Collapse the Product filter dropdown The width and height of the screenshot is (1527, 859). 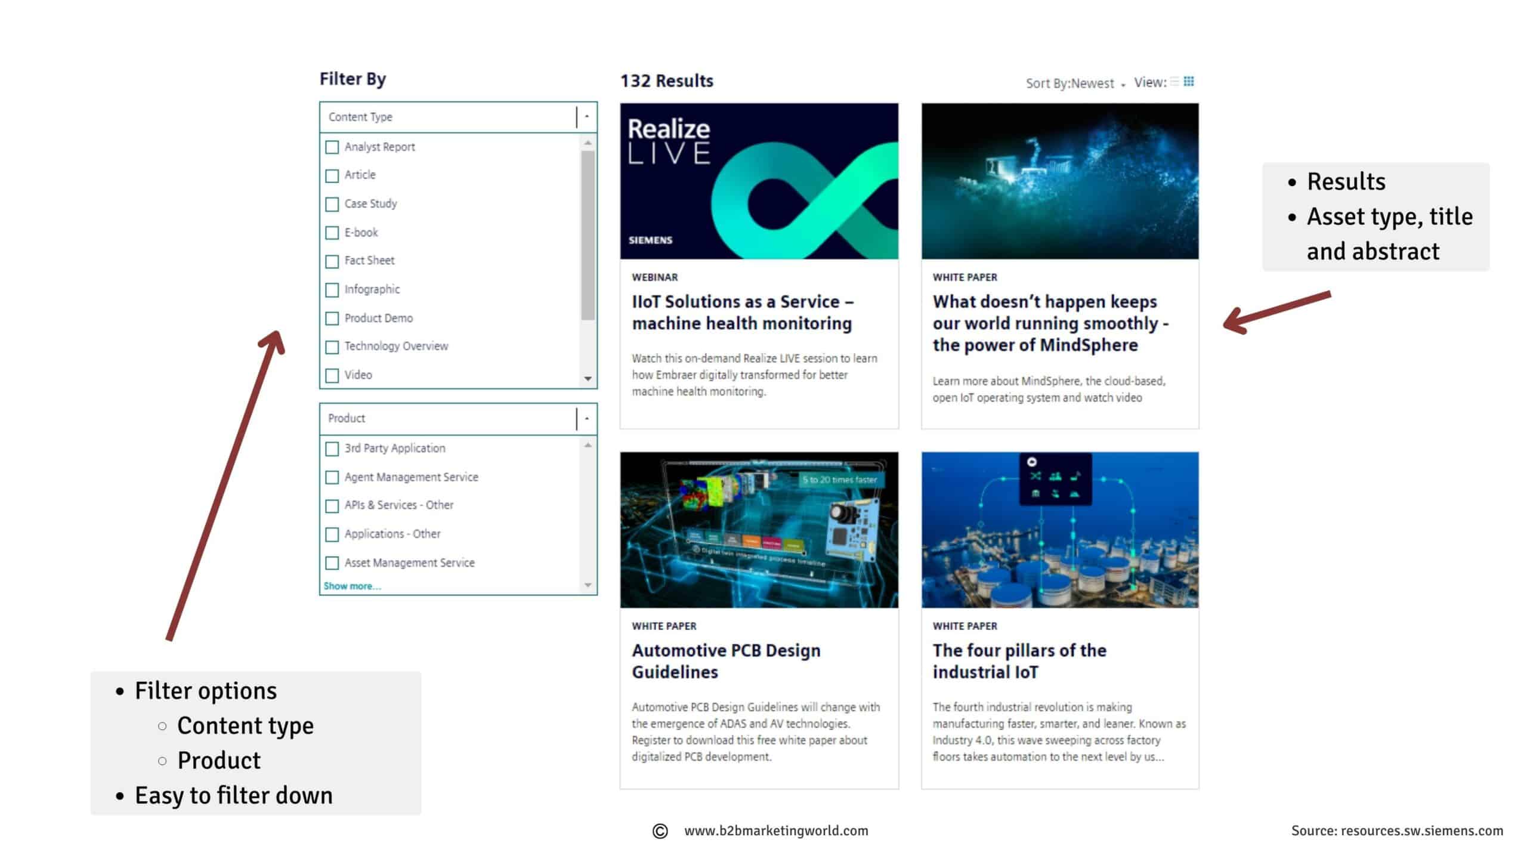tap(587, 419)
